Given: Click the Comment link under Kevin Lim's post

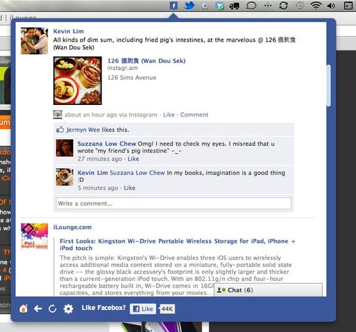Looking at the screenshot, I should coord(194,114).
